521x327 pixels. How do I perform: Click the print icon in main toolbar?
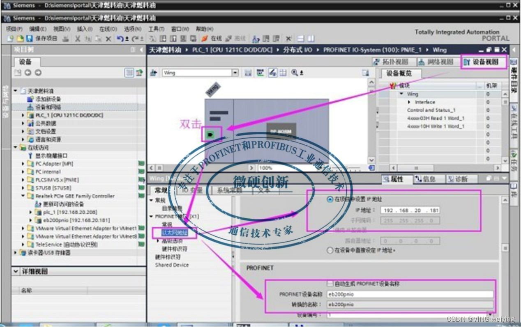[x=65, y=39]
